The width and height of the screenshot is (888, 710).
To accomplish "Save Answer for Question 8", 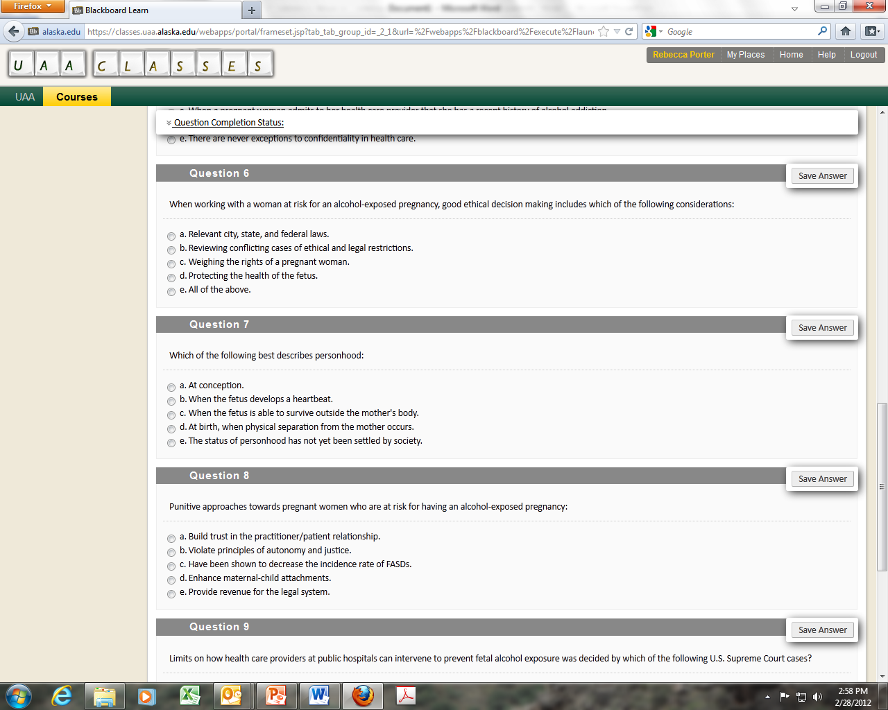I will (x=822, y=479).
